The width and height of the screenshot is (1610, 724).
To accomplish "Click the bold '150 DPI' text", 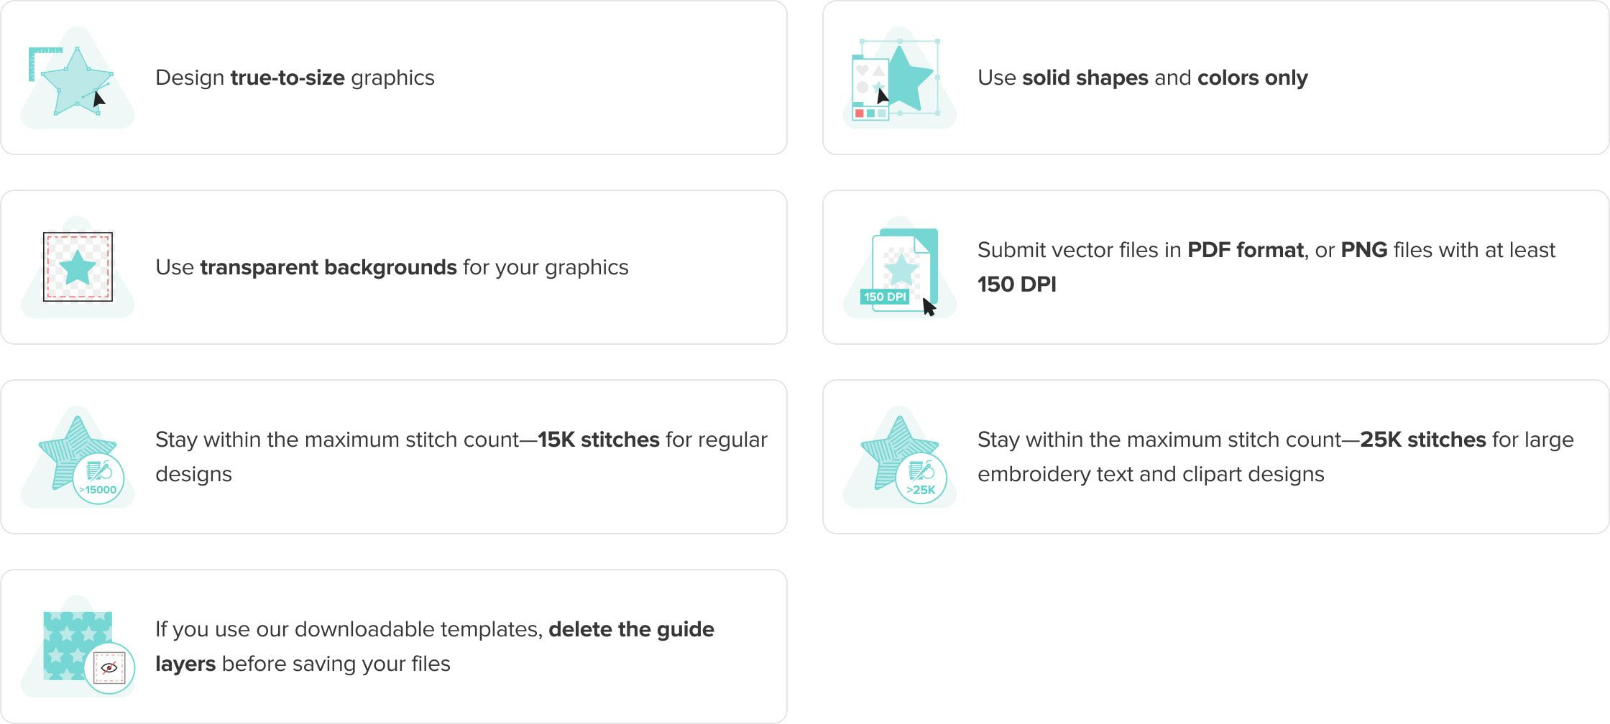I will click(x=1017, y=284).
